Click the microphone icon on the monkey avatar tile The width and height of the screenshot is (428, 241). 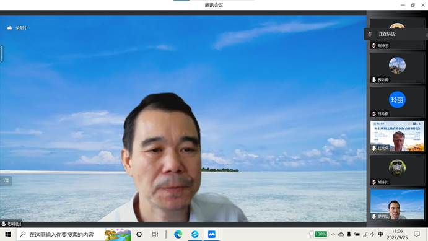coord(373,182)
